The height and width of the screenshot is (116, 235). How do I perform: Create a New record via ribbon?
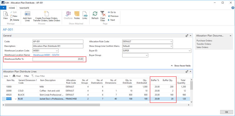click(x=14, y=16)
